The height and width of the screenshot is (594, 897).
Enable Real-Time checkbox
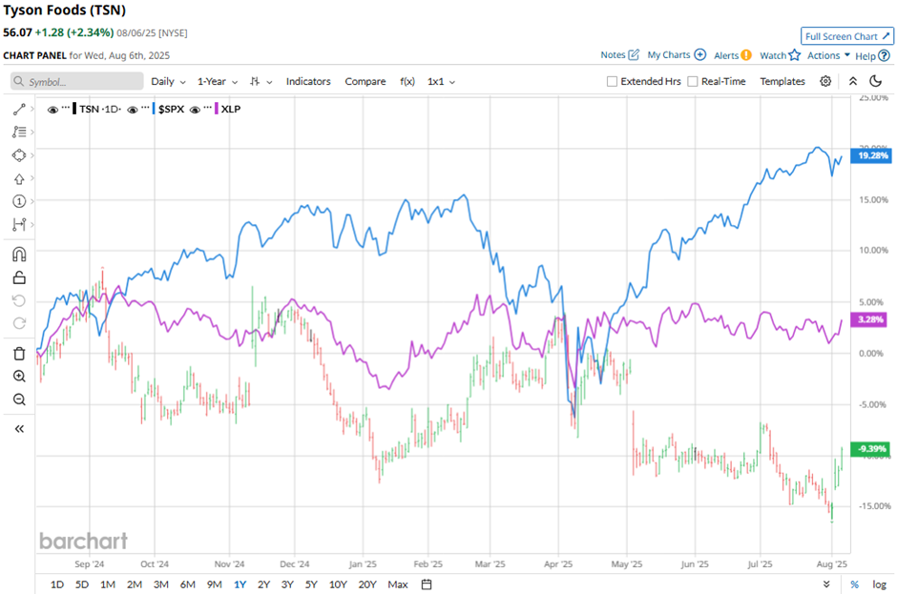692,81
